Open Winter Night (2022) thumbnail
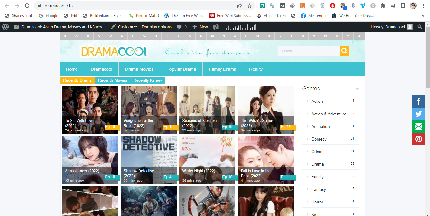This screenshot has height=216, width=430. [x=207, y=160]
